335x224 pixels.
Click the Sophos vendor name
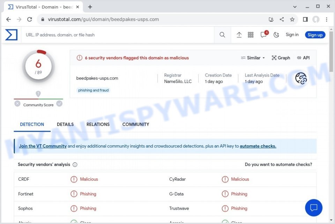tap(25, 208)
